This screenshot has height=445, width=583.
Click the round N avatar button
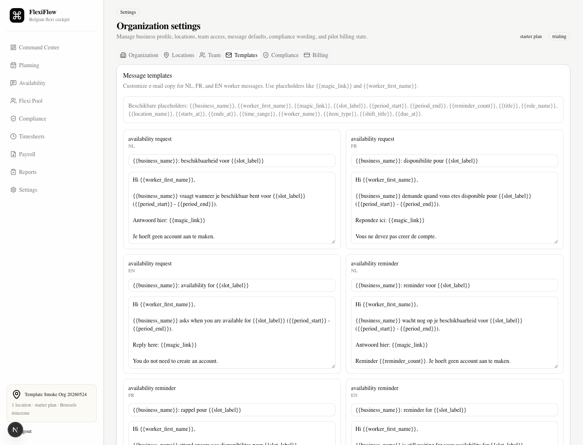point(15,430)
